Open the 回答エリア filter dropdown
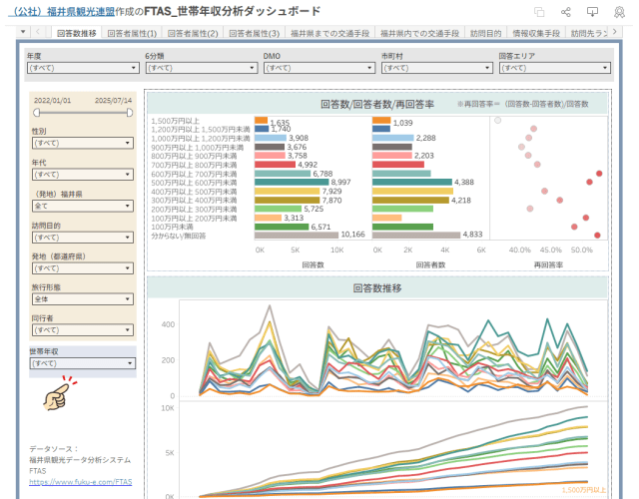Viewport: 639px width, 499px height. tap(552, 69)
